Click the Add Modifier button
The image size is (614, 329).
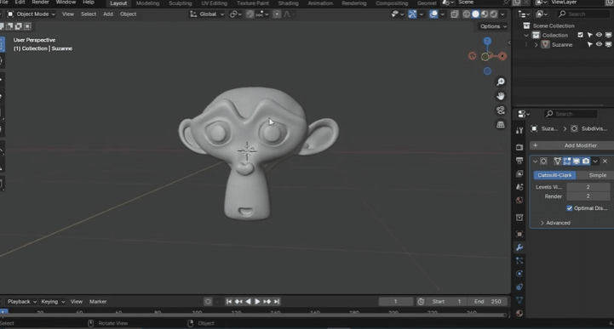(x=571, y=145)
